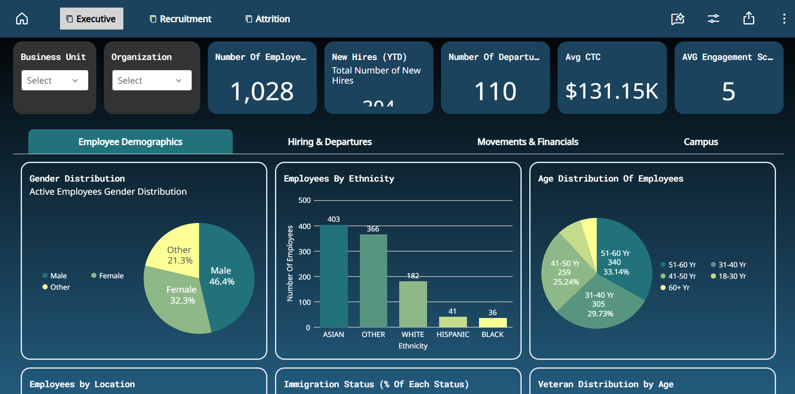Open the Organization Select dropdown

point(152,80)
